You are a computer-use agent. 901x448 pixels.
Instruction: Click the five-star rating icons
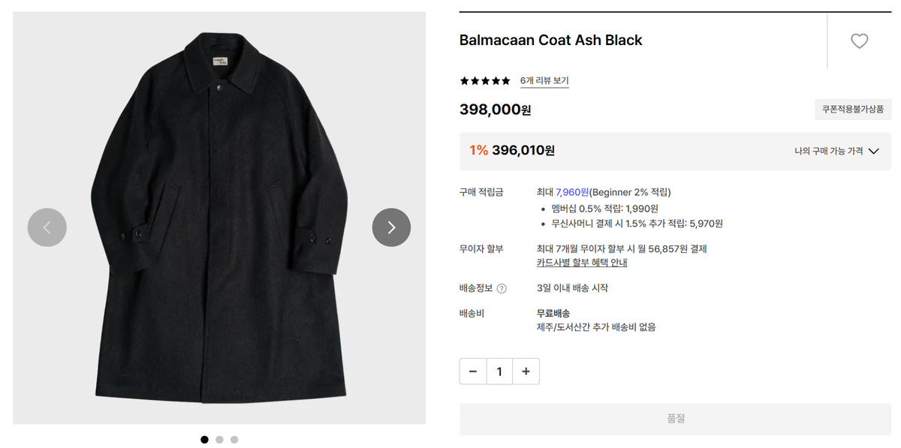[x=484, y=80]
